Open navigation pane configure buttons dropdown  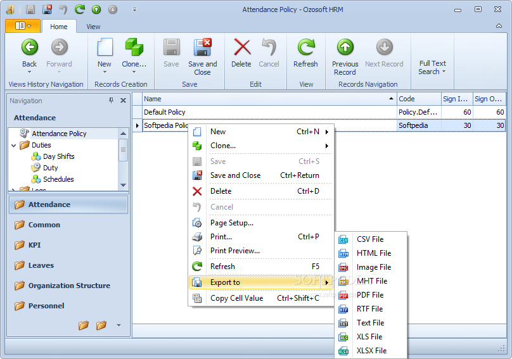(x=118, y=325)
